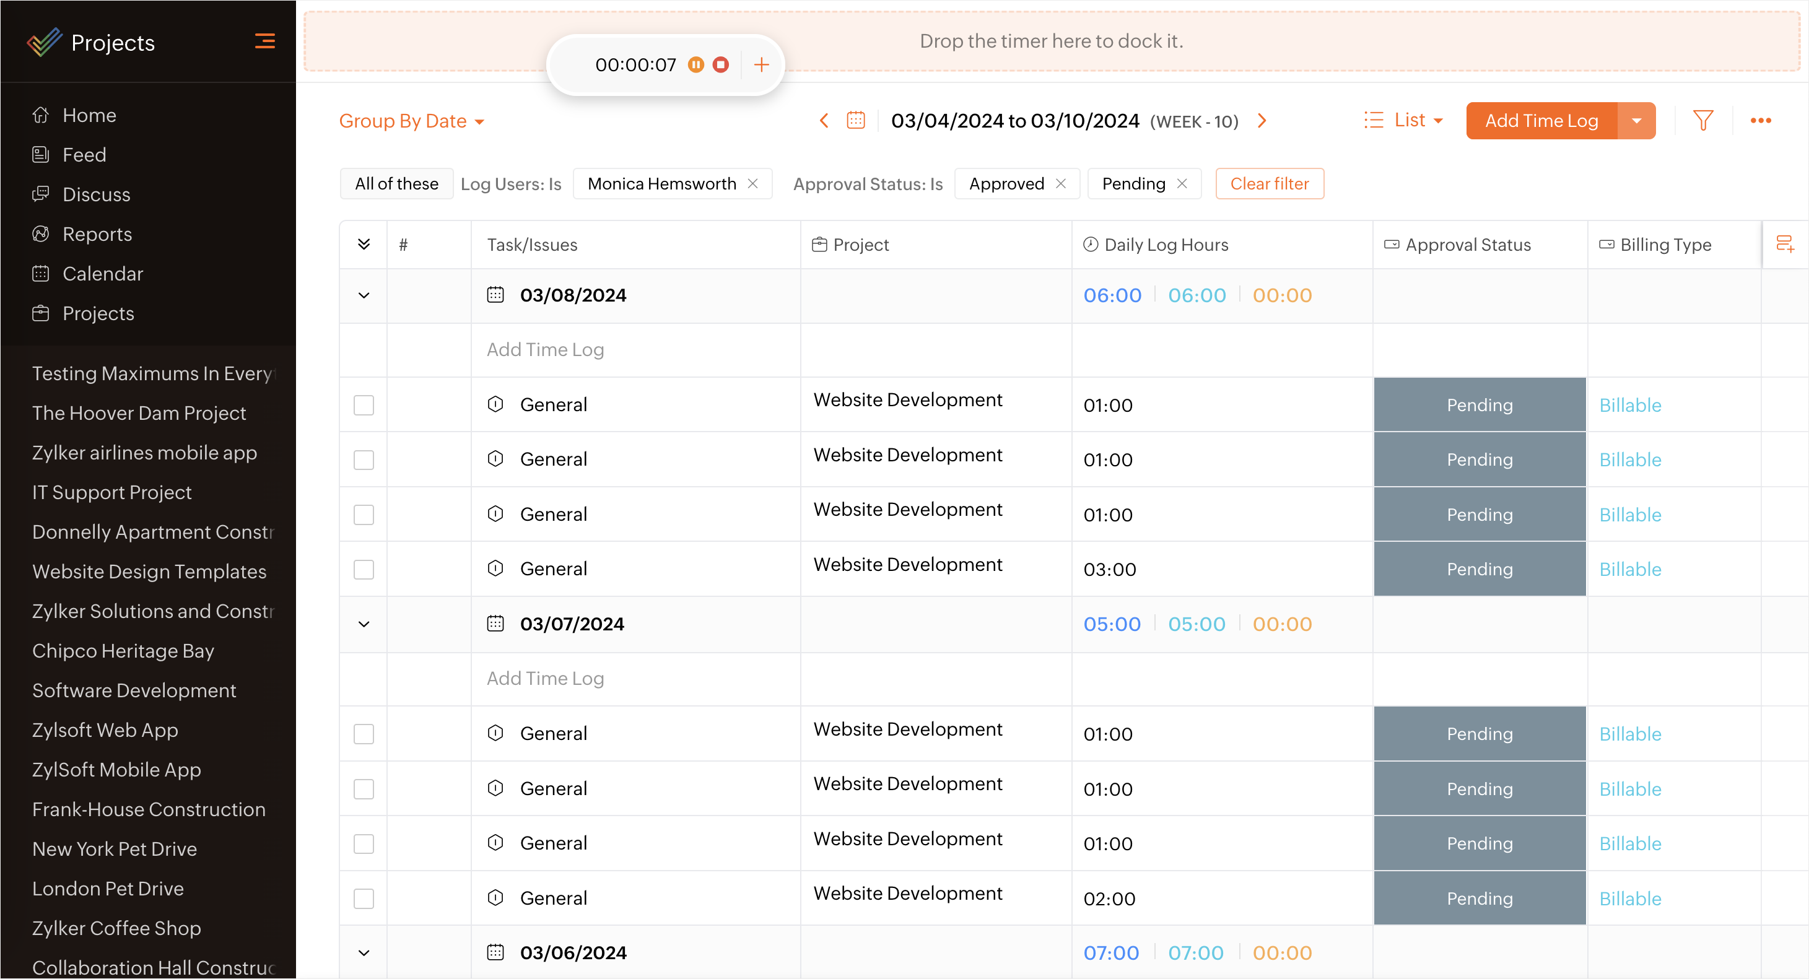Stop the timer with red button
Screen dimensions: 1809x979
(x=720, y=64)
